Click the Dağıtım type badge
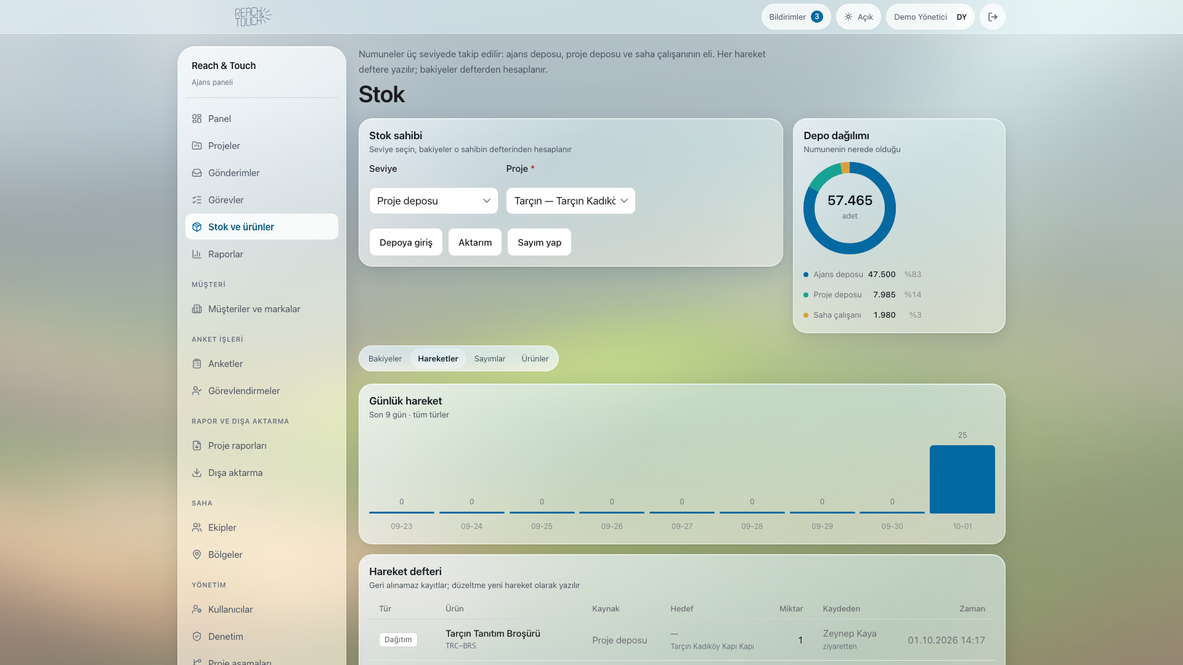The image size is (1183, 665). tap(398, 640)
